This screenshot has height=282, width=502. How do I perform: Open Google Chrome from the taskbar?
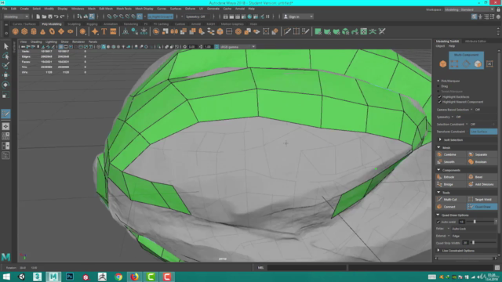(x=118, y=277)
